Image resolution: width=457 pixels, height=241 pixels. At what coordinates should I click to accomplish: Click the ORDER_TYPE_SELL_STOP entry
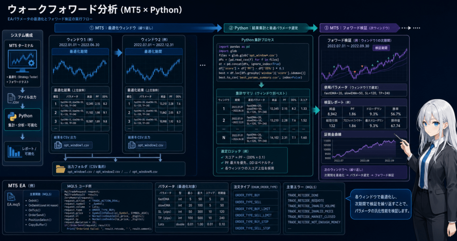[253, 228]
